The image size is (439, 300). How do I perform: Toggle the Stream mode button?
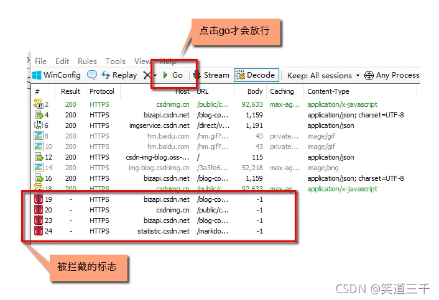click(211, 75)
